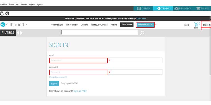Click the left filter arrow
Image resolution: width=211 pixels, height=105 pixels.
coord(18,33)
